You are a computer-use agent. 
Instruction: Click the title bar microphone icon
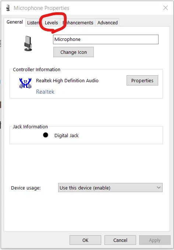click(8, 8)
